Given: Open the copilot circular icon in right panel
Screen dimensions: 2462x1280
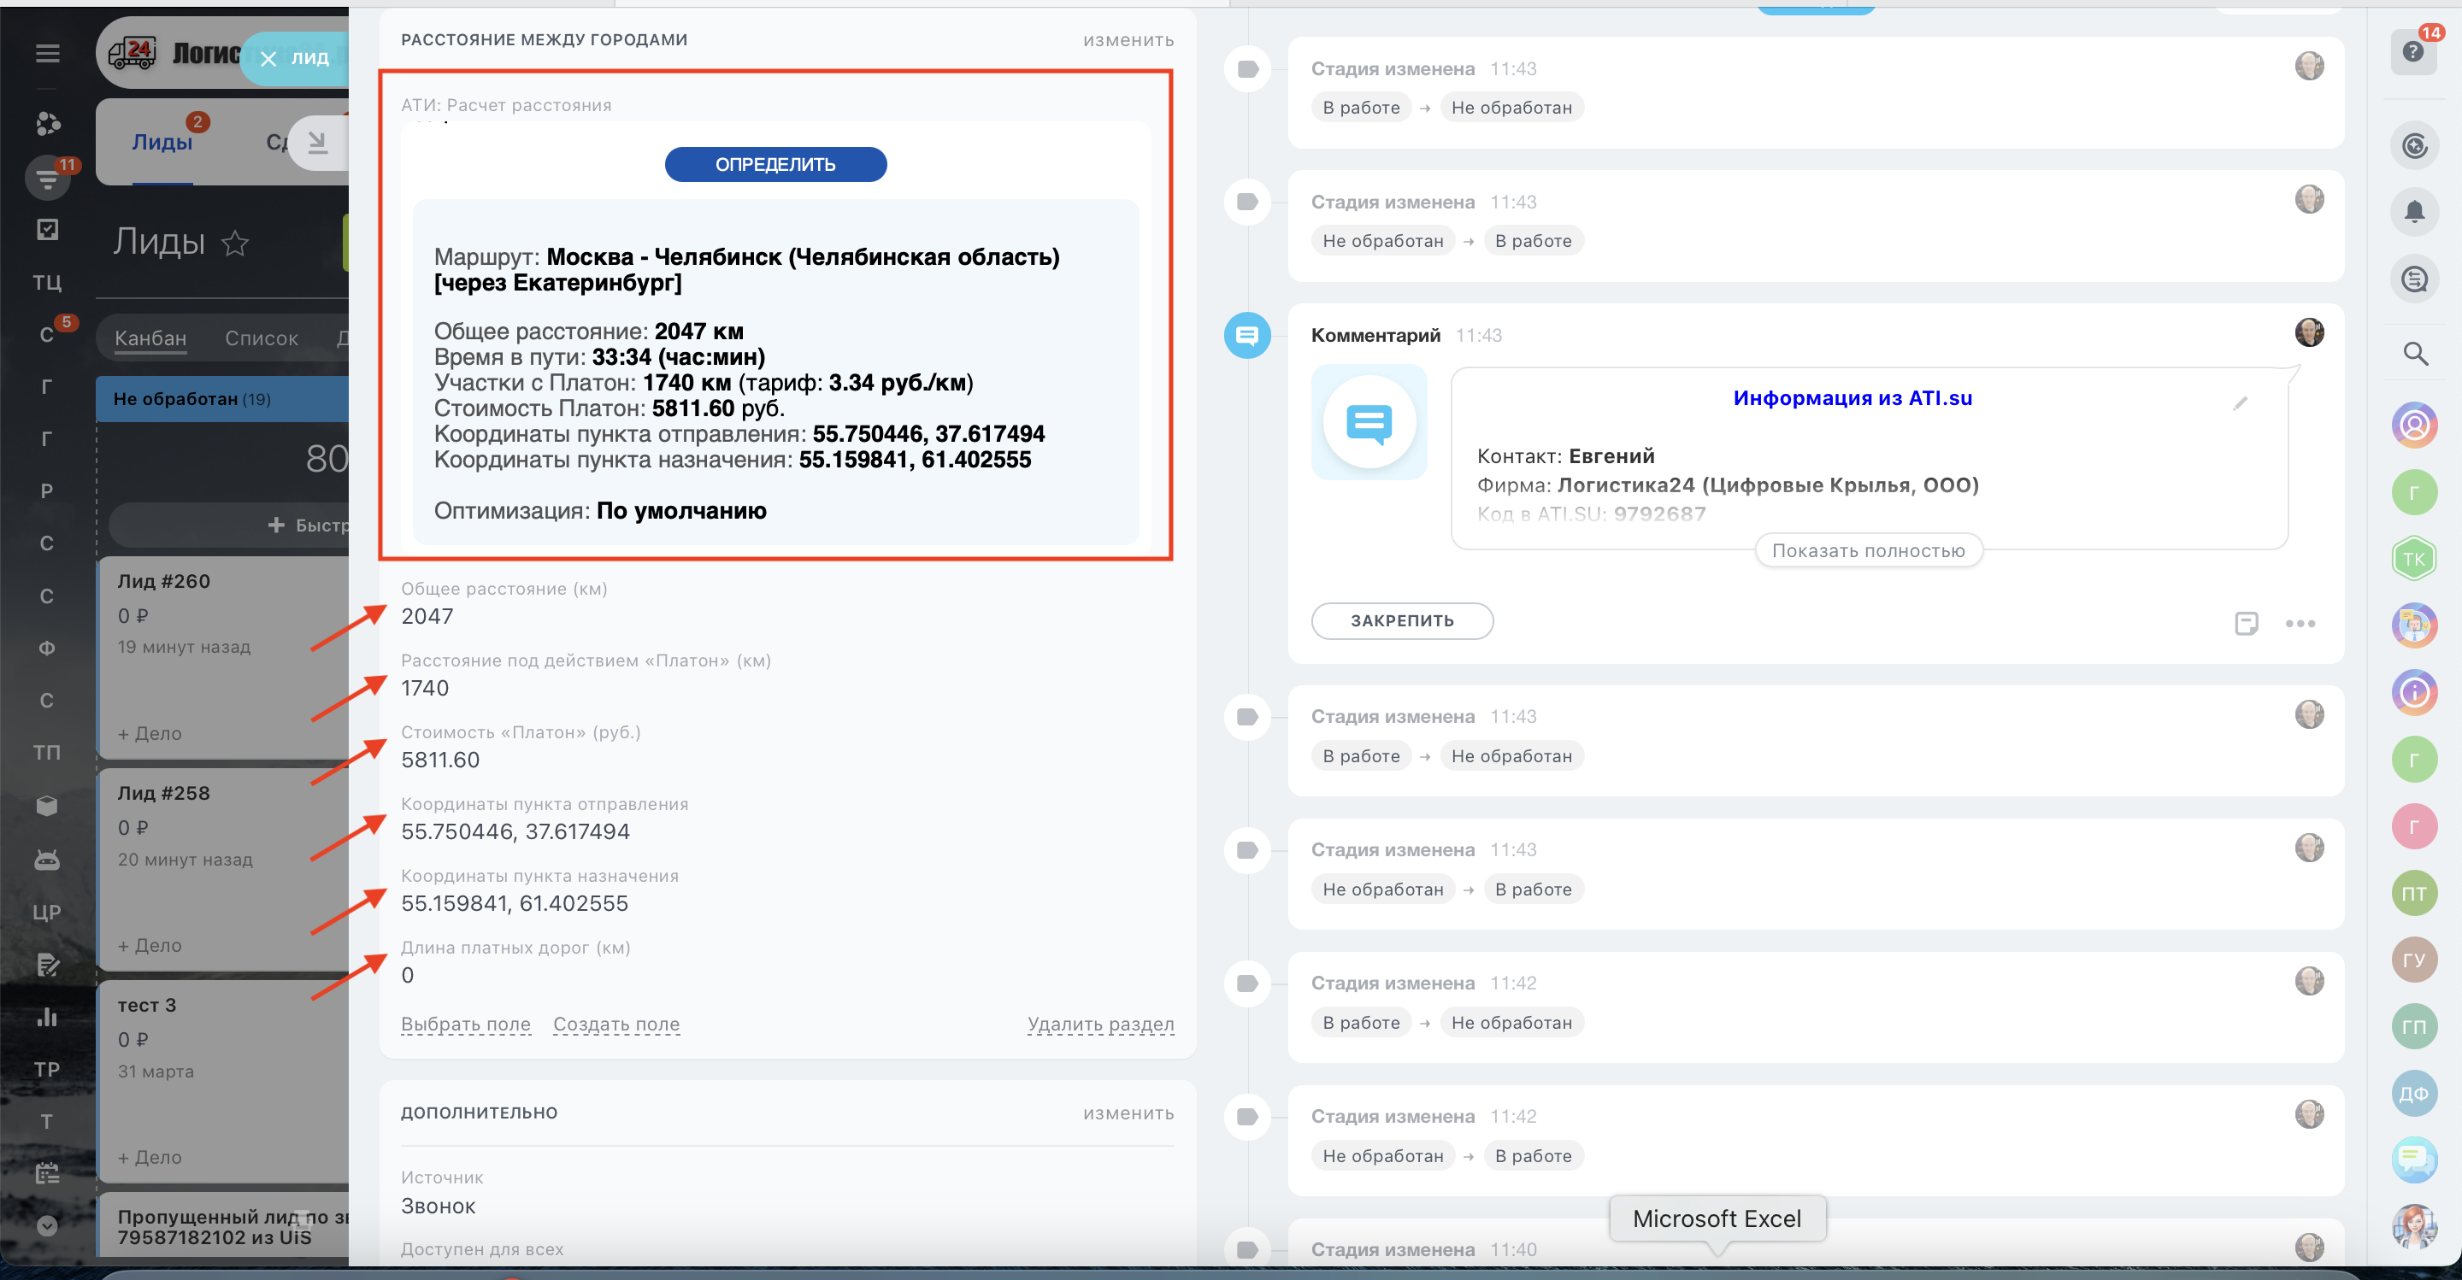Looking at the screenshot, I should (2414, 145).
